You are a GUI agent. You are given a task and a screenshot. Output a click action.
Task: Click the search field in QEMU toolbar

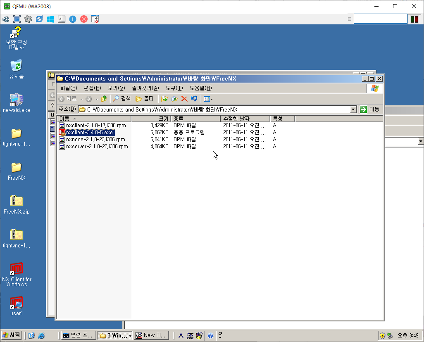coord(381,19)
